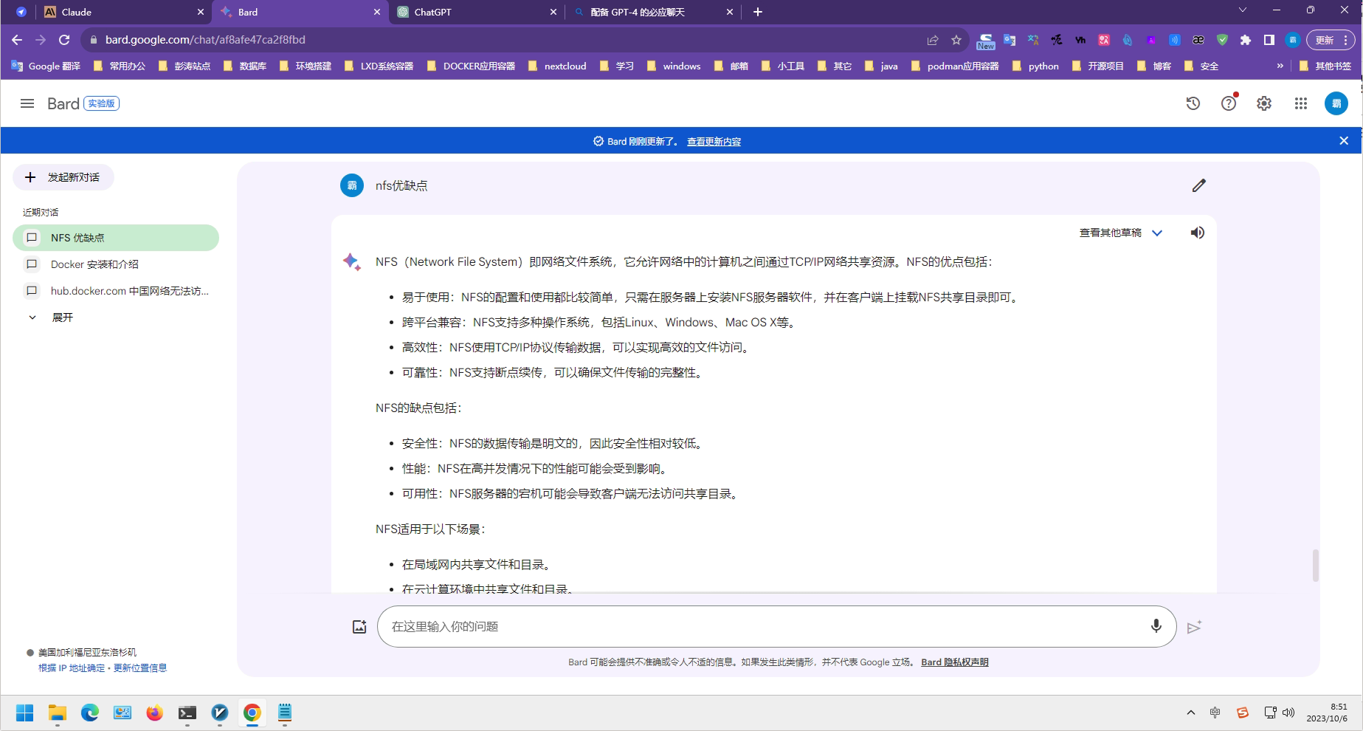Viewport: 1363px width, 731px height.
Task: Open Chrome tab search dropdown
Action: [1243, 10]
